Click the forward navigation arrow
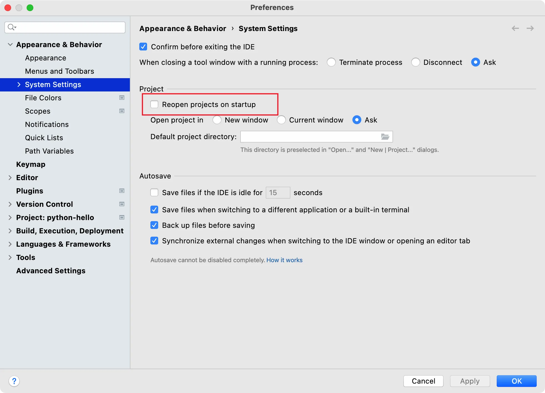The height and width of the screenshot is (393, 545). click(530, 28)
